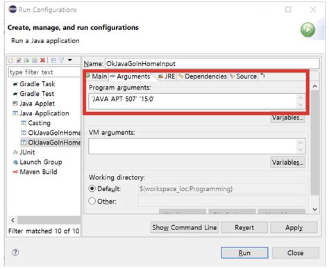Click the tree's horizontal scrollbar thumb

[x=49, y=220]
